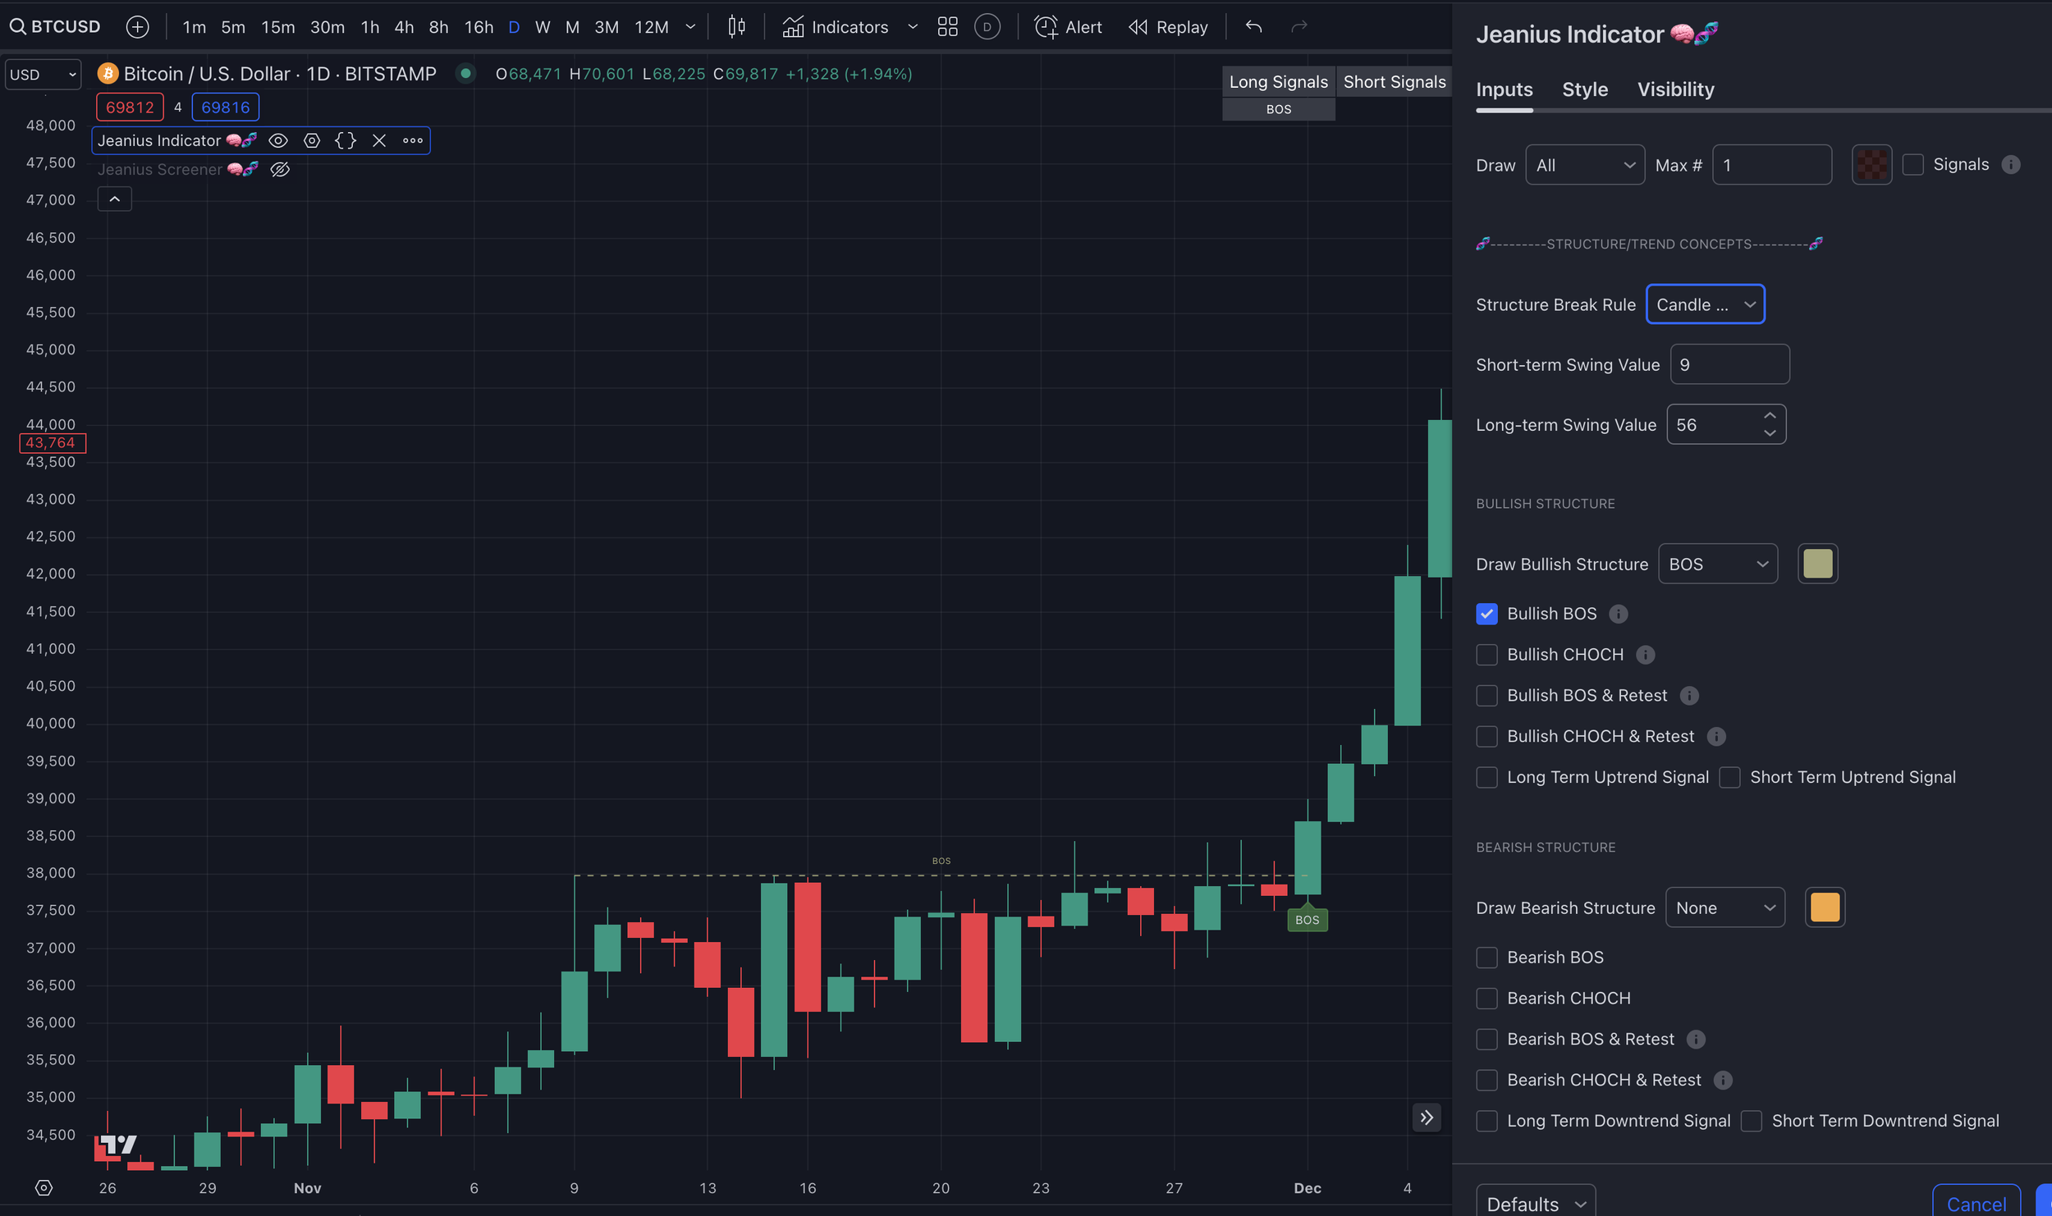Enable Long Term Uptrend Signal checkbox

click(x=1486, y=777)
